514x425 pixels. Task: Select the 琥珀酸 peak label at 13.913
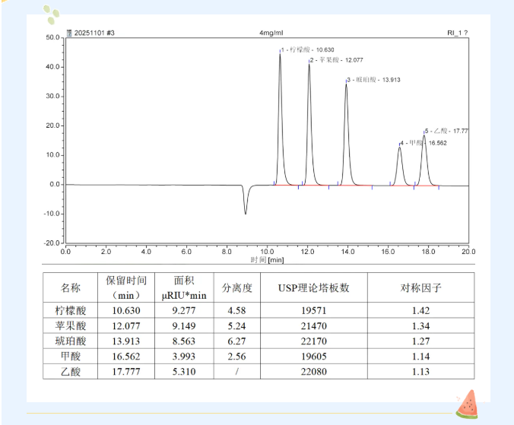point(374,80)
